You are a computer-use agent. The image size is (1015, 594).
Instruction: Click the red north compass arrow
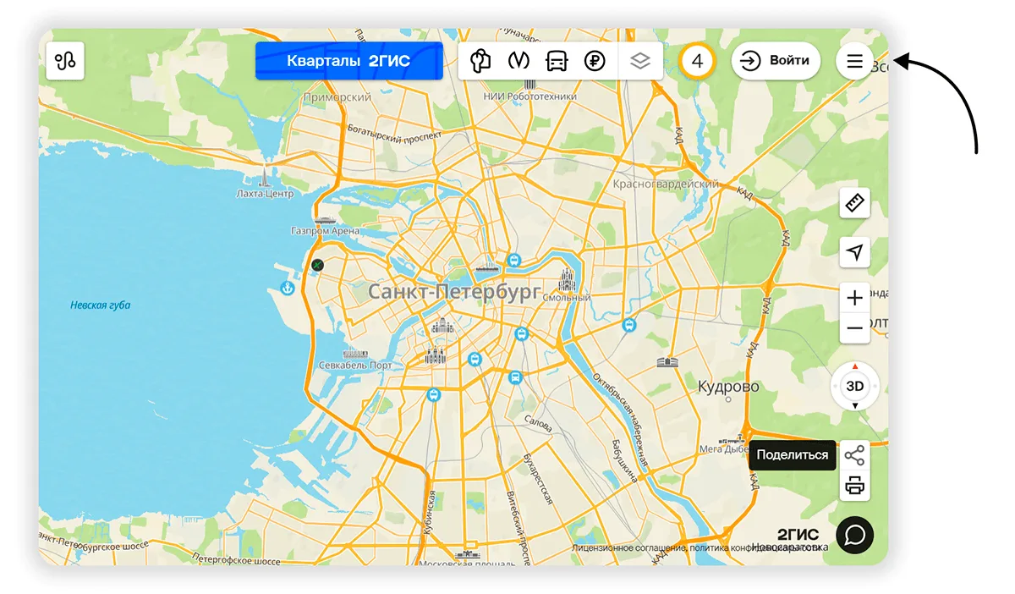point(855,366)
